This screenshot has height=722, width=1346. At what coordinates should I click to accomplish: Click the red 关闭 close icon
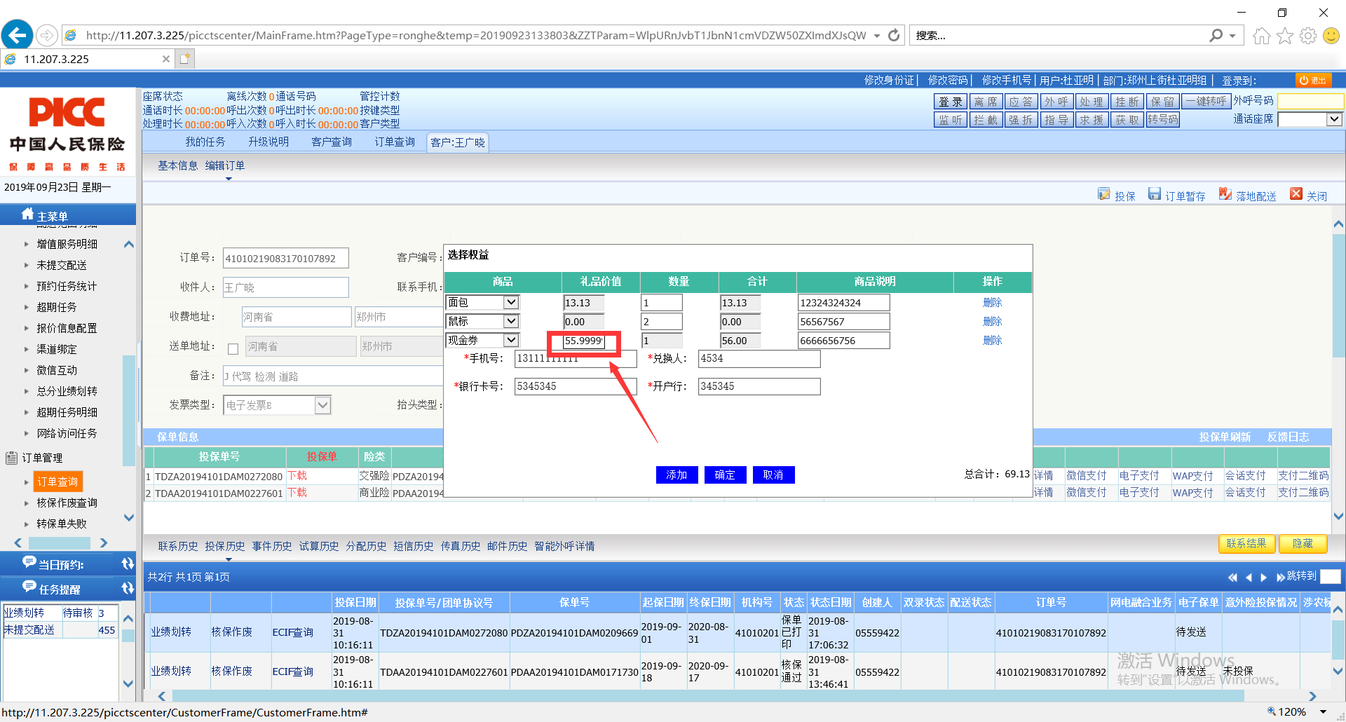tap(1296, 195)
